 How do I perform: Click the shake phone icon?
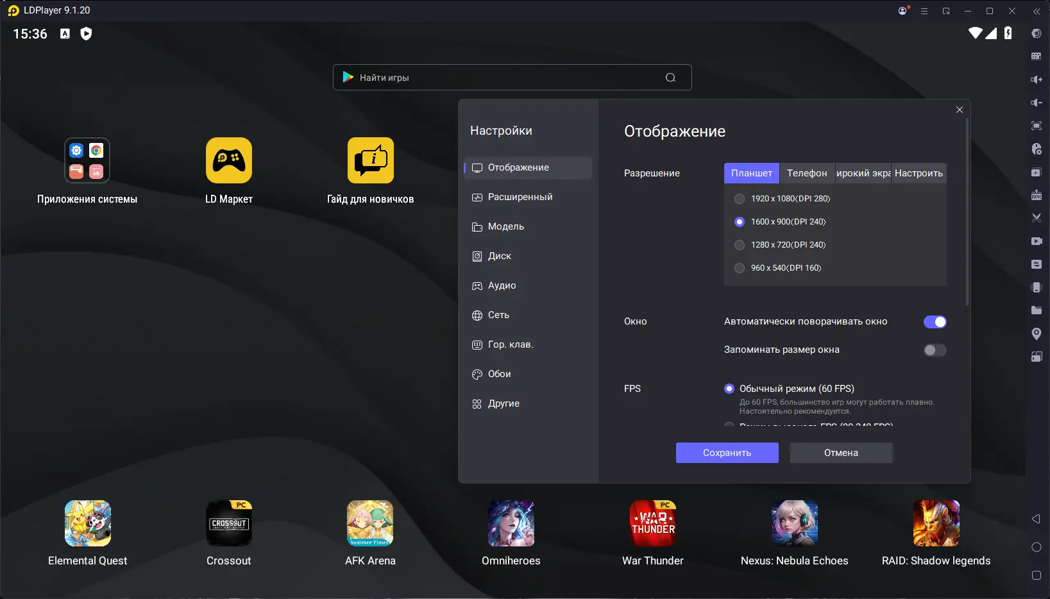coord(1036,287)
